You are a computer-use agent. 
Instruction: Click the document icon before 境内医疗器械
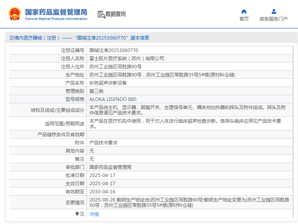tap(11, 38)
